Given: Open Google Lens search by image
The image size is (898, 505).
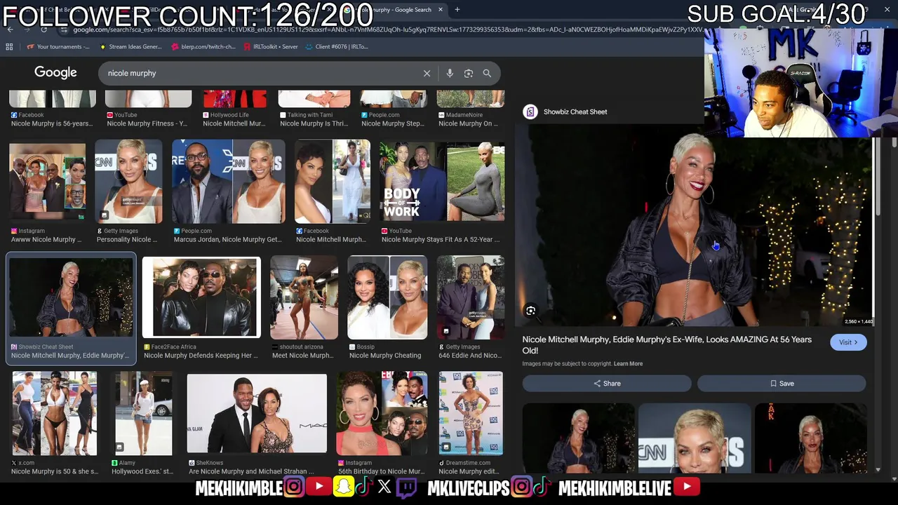Looking at the screenshot, I should (469, 73).
